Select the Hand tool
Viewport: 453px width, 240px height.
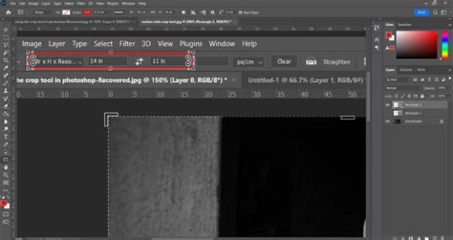pyautogui.click(x=6, y=167)
